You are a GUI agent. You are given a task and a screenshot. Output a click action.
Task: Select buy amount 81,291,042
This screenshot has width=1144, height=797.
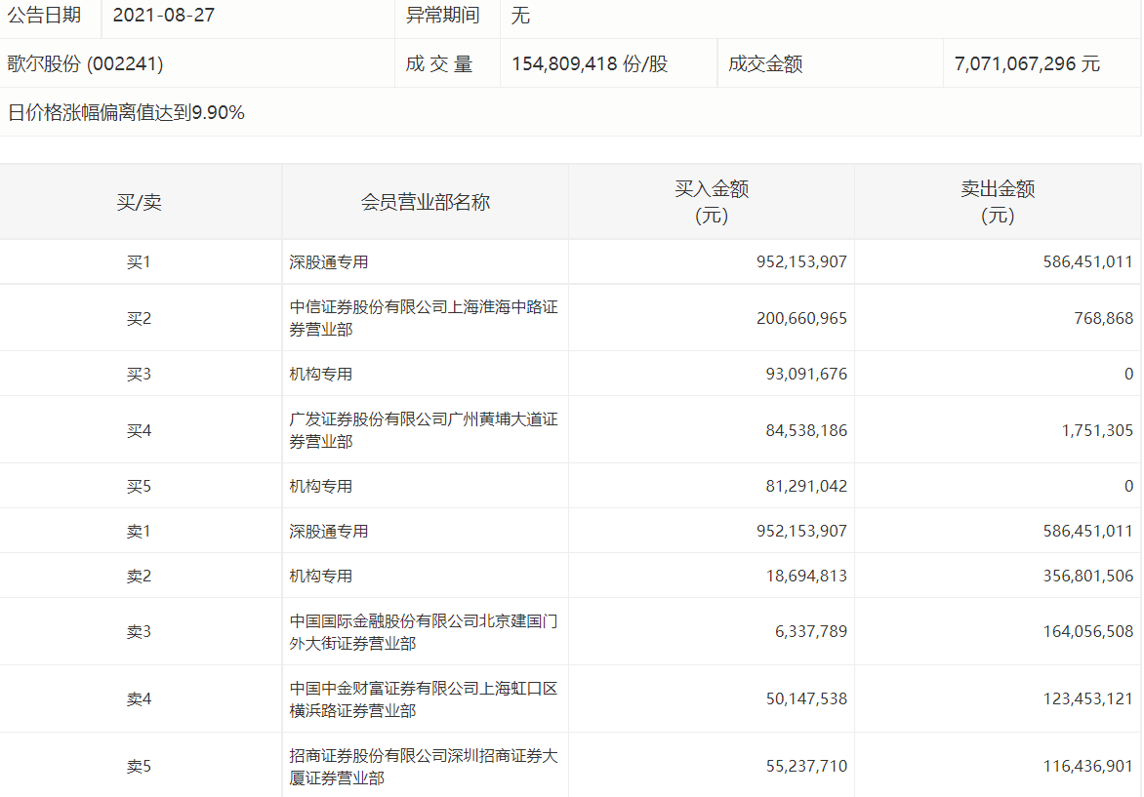click(x=806, y=487)
